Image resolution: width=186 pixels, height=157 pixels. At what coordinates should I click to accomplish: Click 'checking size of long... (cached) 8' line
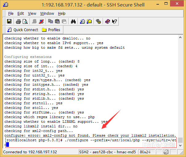pos(42,61)
